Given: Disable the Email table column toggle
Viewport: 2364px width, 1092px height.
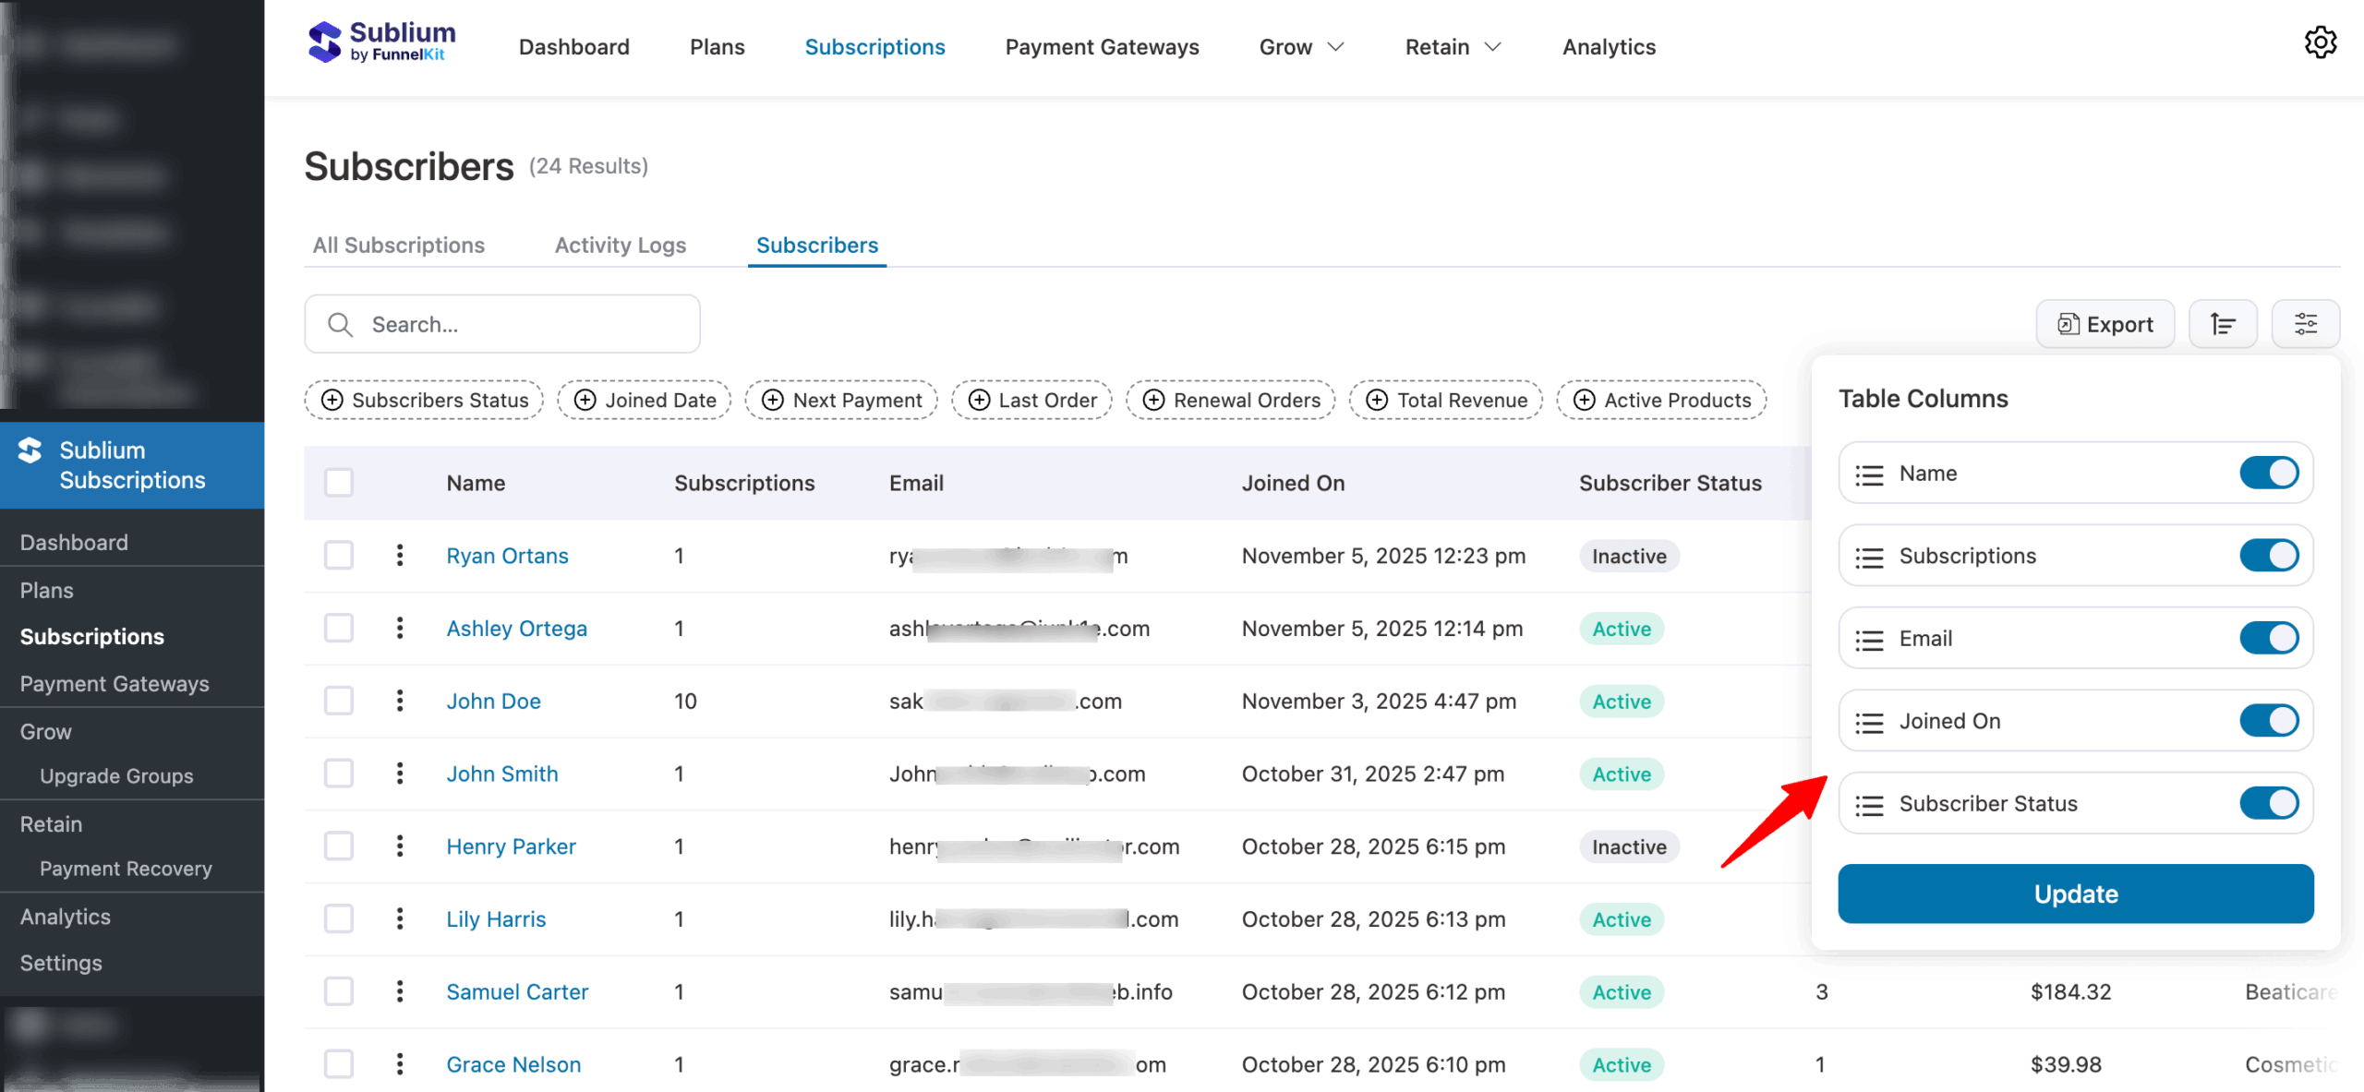Looking at the screenshot, I should [2271, 637].
